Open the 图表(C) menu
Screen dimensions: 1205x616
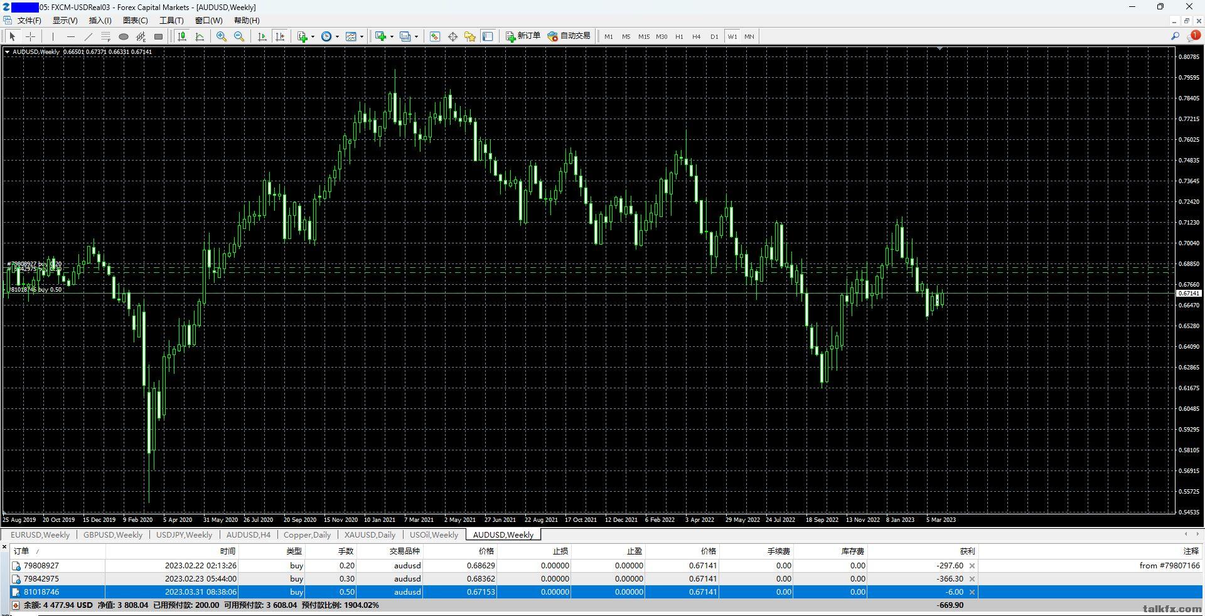click(x=136, y=20)
